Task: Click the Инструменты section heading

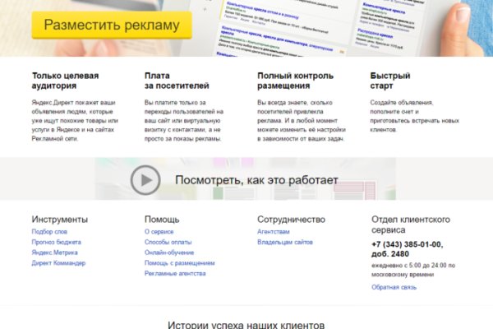Action: pos(59,220)
